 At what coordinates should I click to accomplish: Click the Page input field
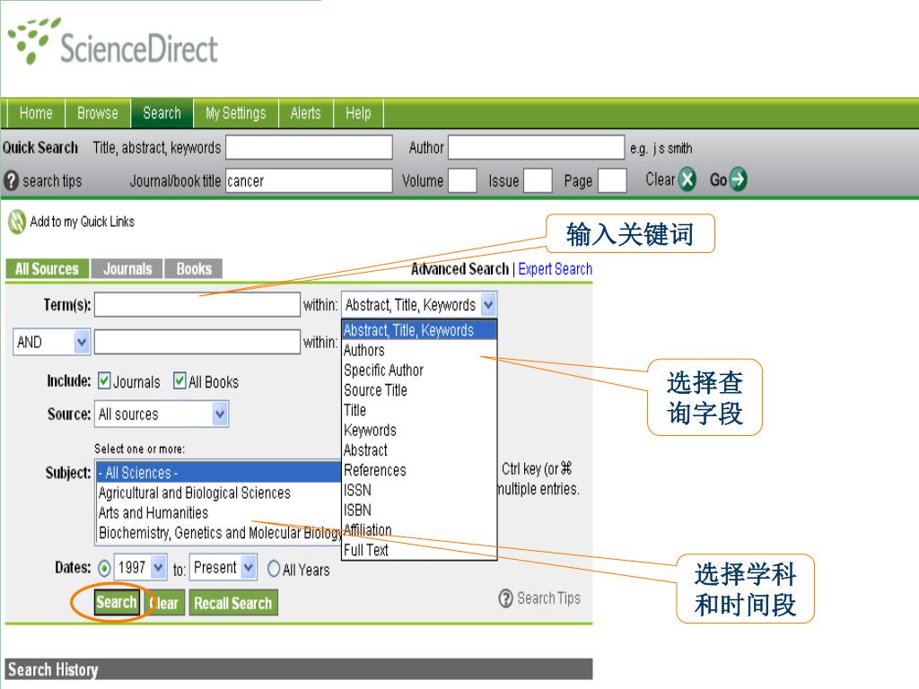point(612,180)
